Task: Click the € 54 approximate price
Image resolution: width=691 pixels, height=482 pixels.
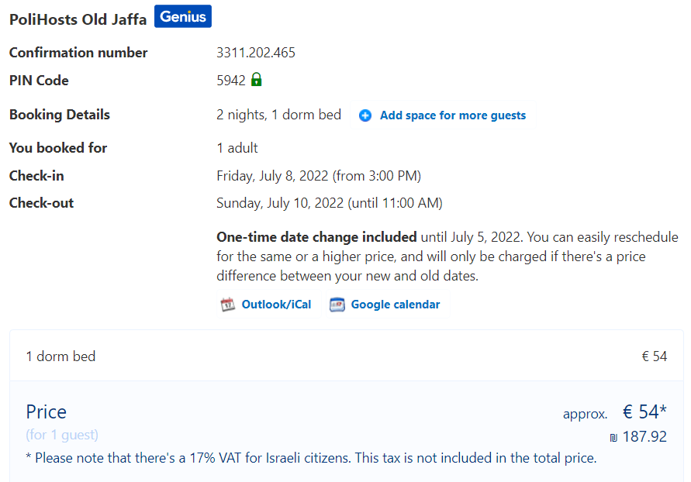Action: click(x=644, y=411)
